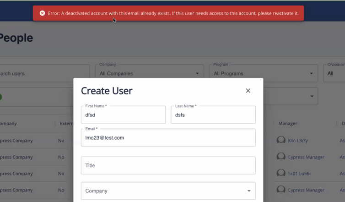The width and height of the screenshot is (345, 202).
Task: Open the All Programs filter dropdown
Action: (x=263, y=73)
